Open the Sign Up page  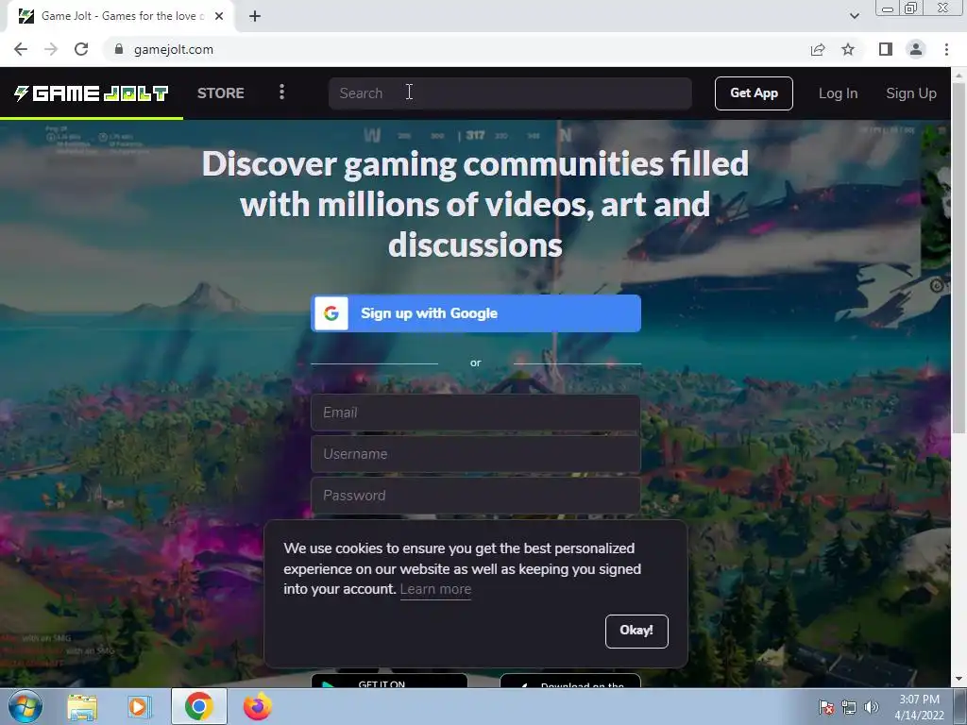pos(911,93)
